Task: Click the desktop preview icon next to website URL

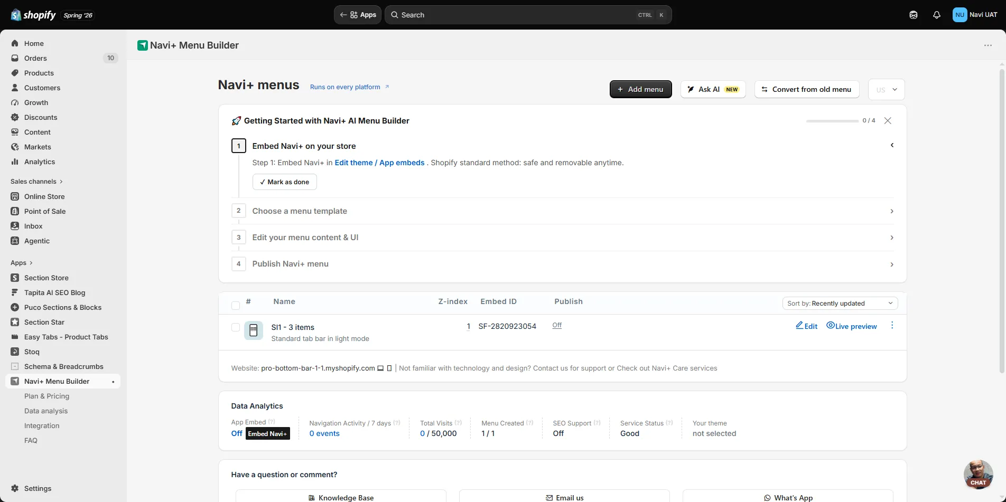Action: tap(380, 368)
